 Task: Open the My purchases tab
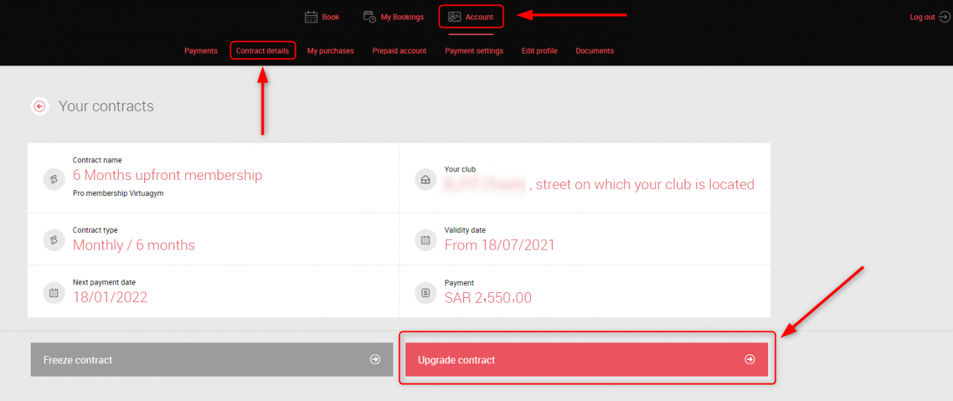pos(330,51)
